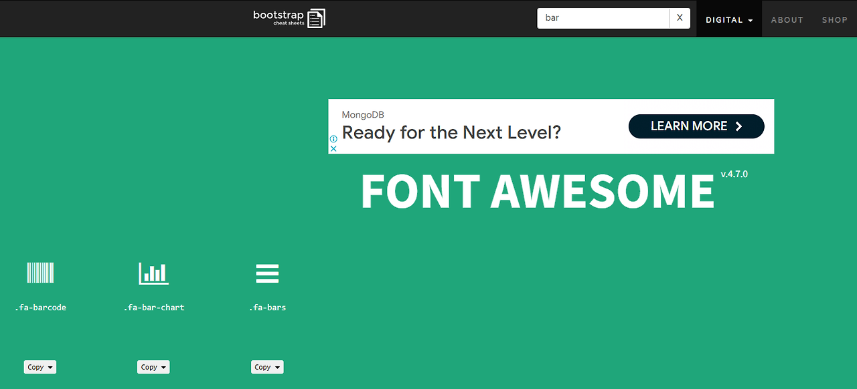Select the .fa-barcode class name label
The width and height of the screenshot is (857, 389).
[41, 307]
